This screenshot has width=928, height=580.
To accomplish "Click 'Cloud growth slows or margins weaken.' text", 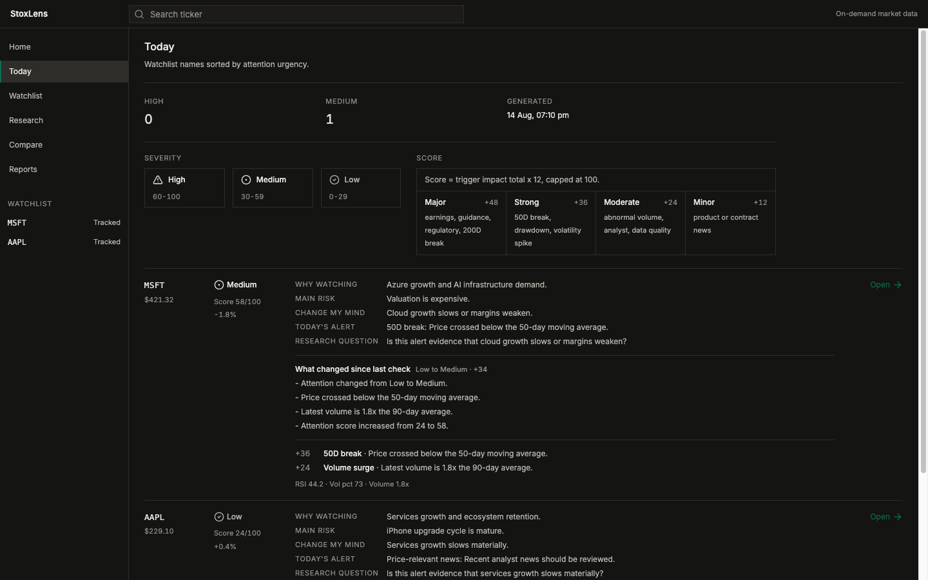I will coord(459,313).
